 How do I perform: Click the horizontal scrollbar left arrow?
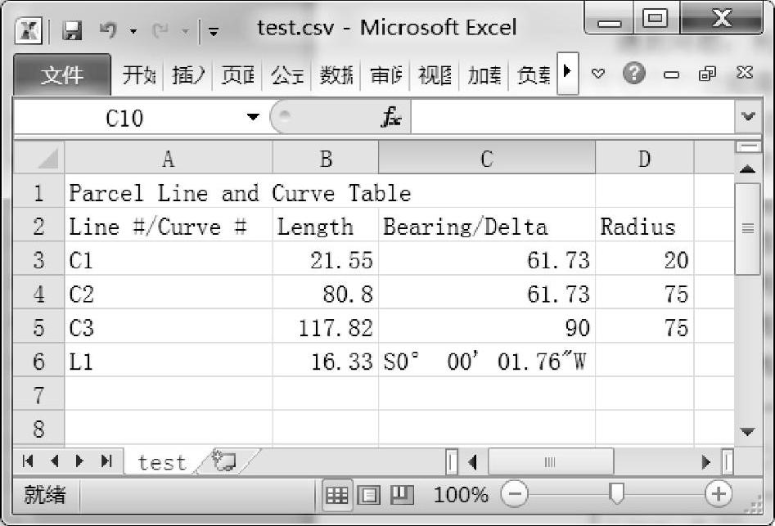coord(472,462)
